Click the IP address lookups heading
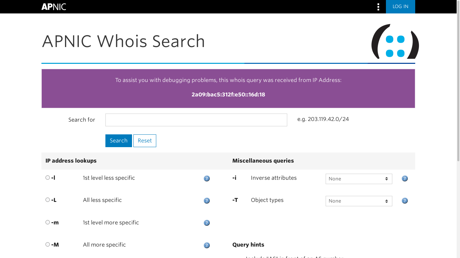The height and width of the screenshot is (258, 460). pos(71,161)
